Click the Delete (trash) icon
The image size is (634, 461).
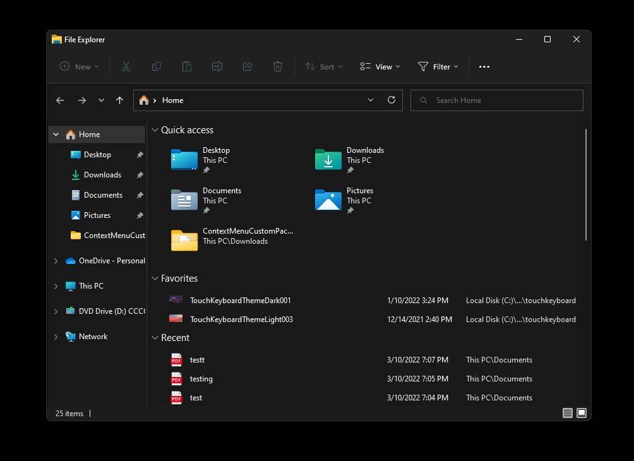(x=277, y=66)
